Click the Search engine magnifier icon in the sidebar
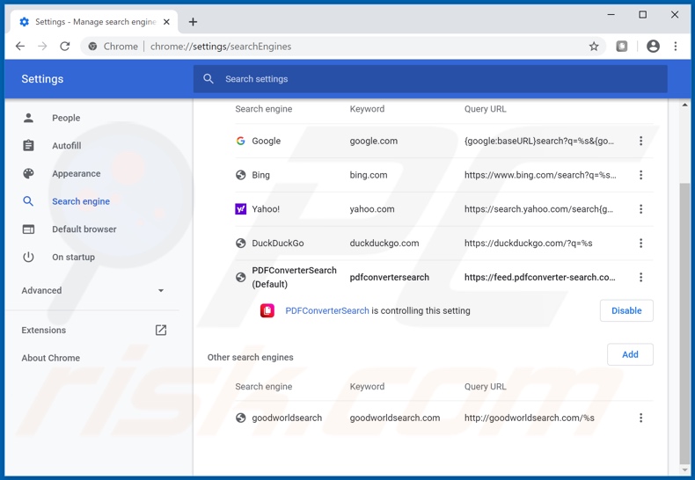 [28, 201]
